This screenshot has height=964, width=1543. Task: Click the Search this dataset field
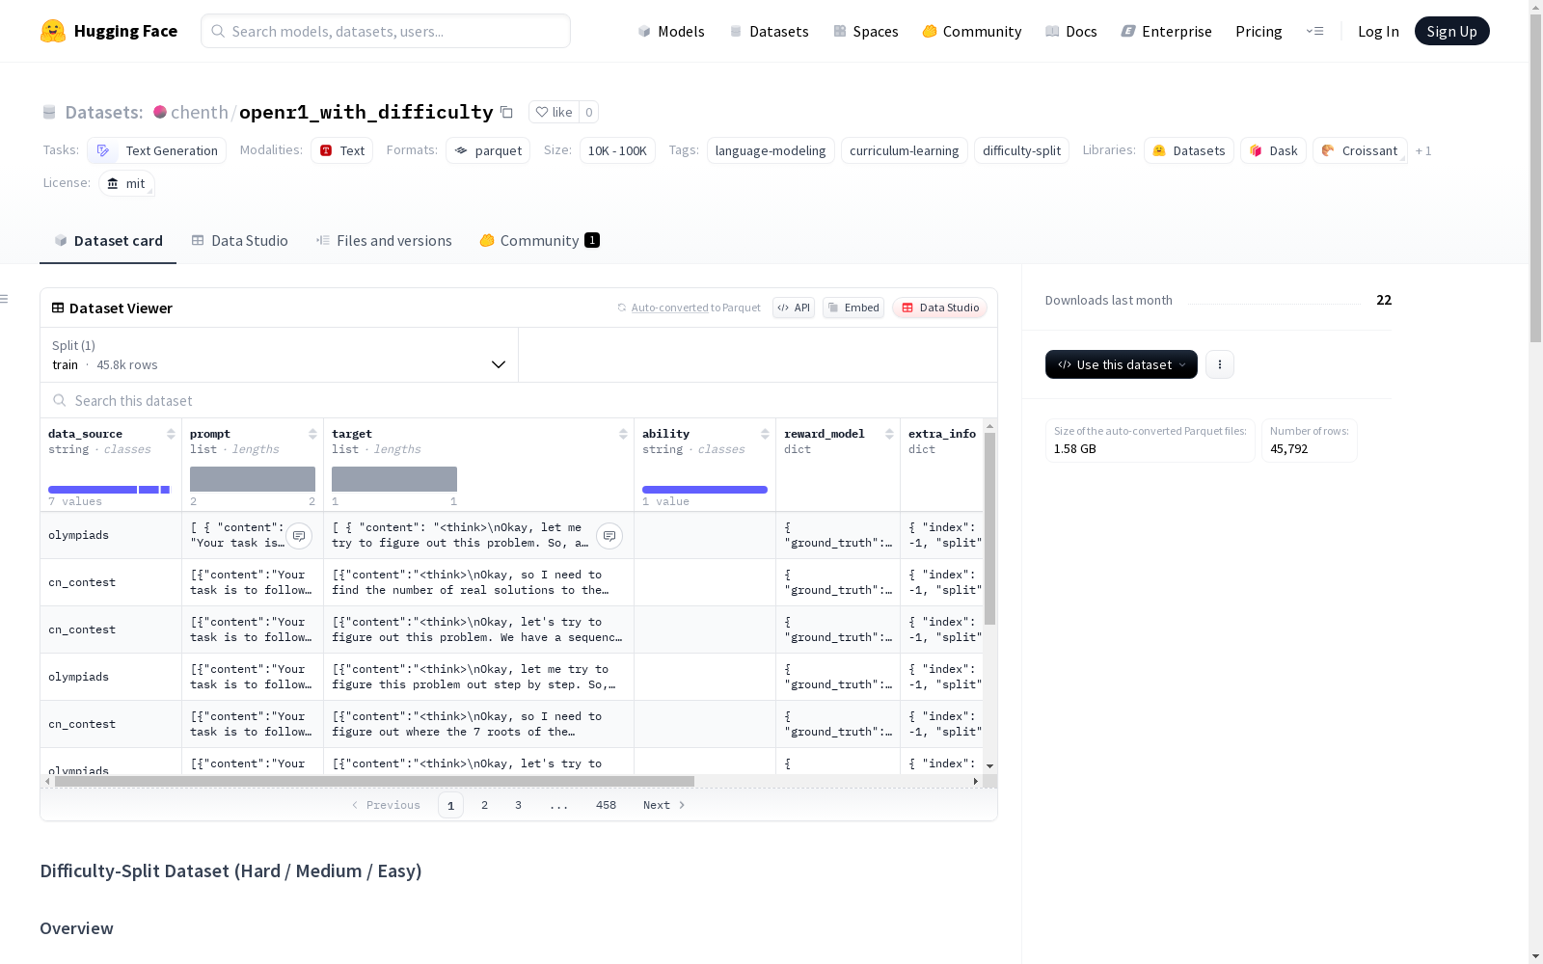click(x=519, y=400)
